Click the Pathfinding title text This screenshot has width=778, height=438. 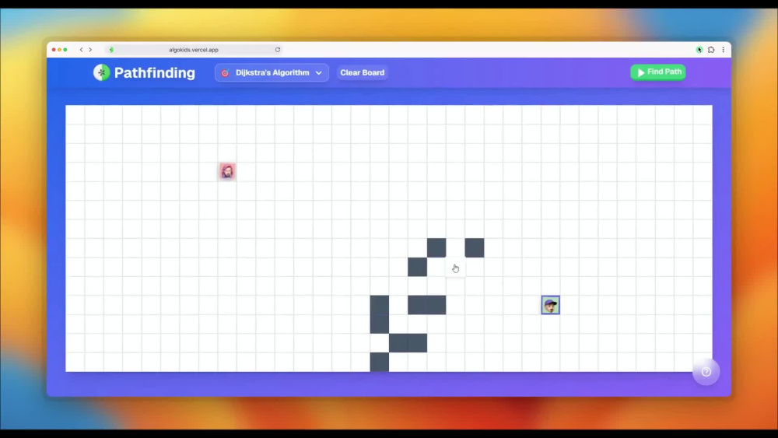coord(154,72)
